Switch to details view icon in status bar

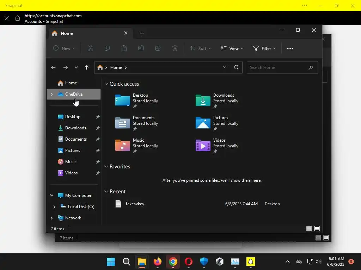coord(309,229)
